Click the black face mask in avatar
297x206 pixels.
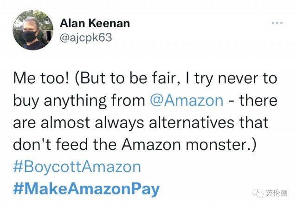click(30, 36)
